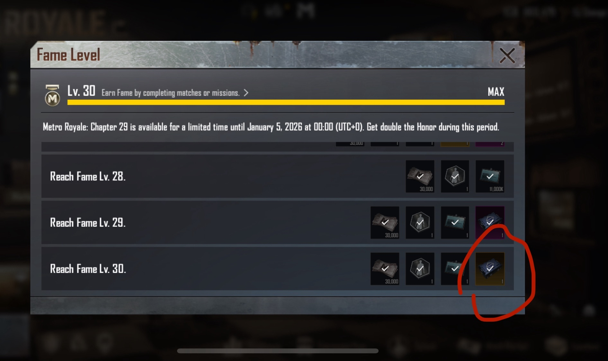
Task: Select the Lv. 29 character outfit reward
Action: 420,223
